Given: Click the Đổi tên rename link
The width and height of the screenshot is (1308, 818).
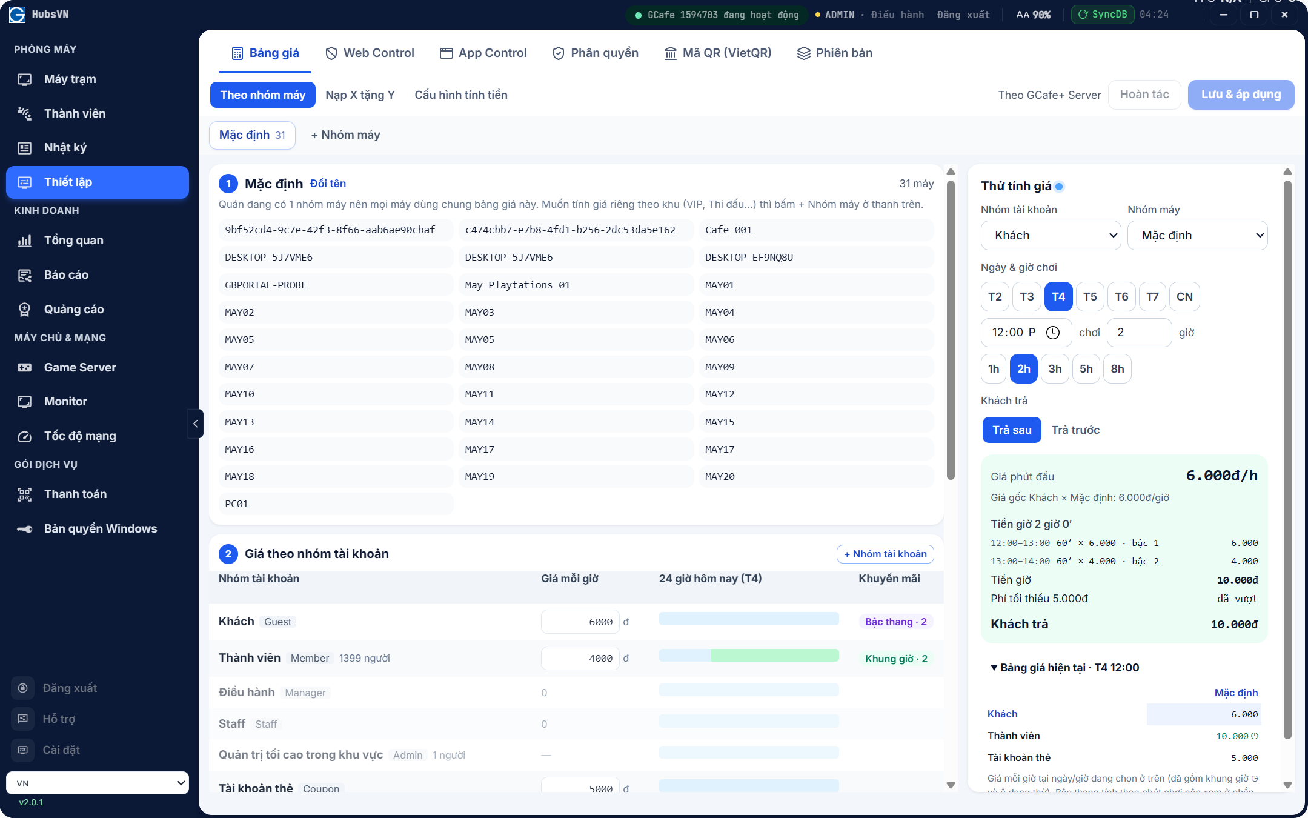Looking at the screenshot, I should click(328, 184).
